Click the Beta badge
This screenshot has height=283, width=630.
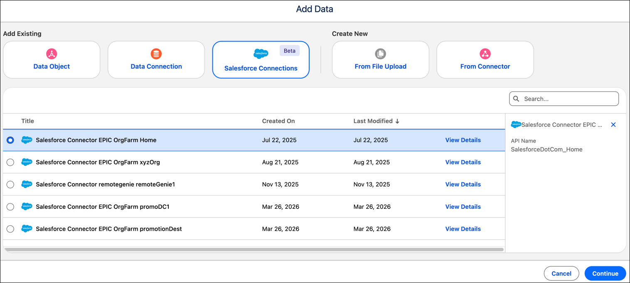coord(290,51)
